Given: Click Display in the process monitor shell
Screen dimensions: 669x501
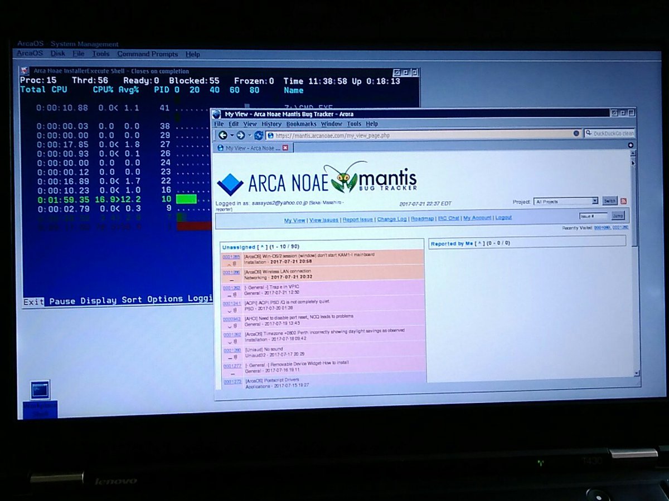Looking at the screenshot, I should point(99,300).
